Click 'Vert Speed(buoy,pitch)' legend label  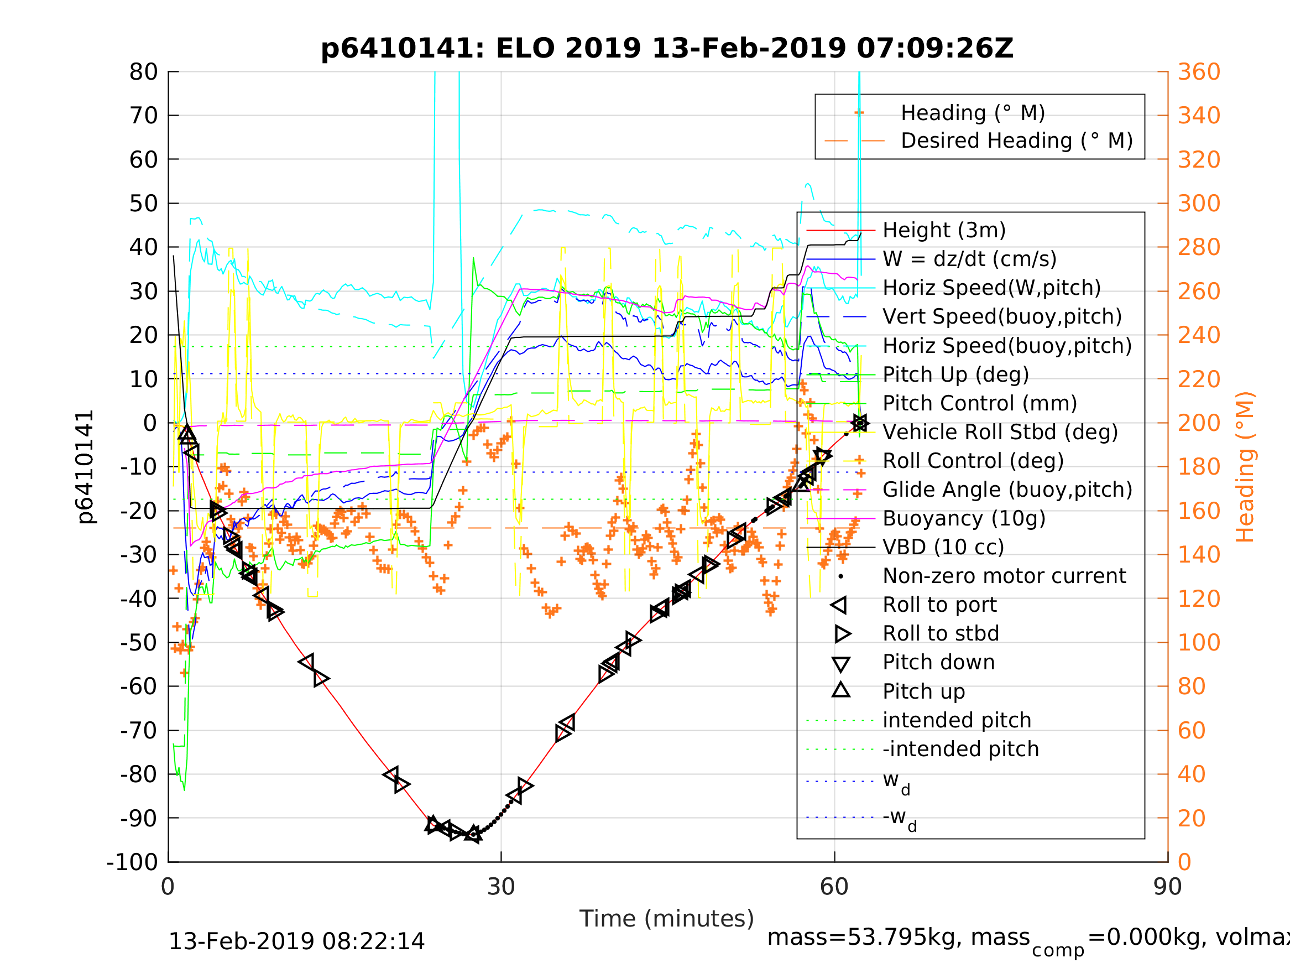coord(1002,316)
